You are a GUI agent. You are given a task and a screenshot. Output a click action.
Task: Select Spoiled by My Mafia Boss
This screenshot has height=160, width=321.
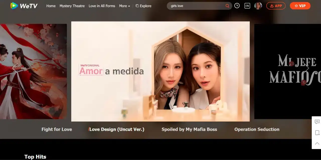coord(189,129)
